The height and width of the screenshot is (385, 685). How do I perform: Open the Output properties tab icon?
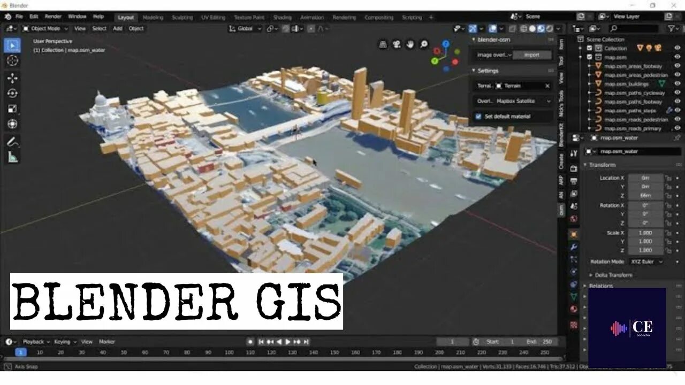pos(574,182)
